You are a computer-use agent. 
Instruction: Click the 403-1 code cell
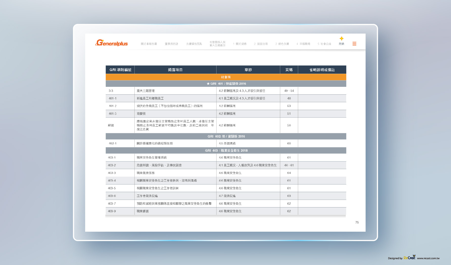tap(120, 157)
